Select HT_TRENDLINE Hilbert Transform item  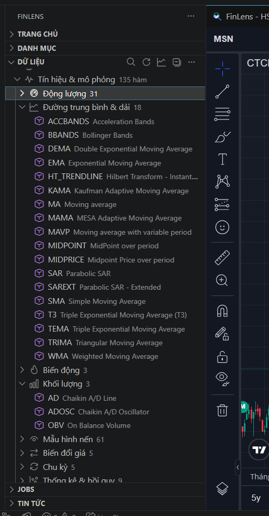(105, 177)
